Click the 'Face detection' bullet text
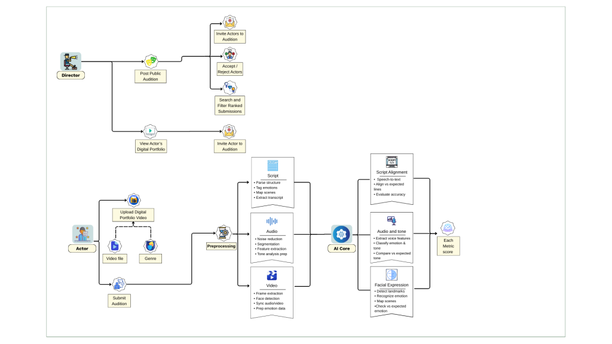 (267, 299)
